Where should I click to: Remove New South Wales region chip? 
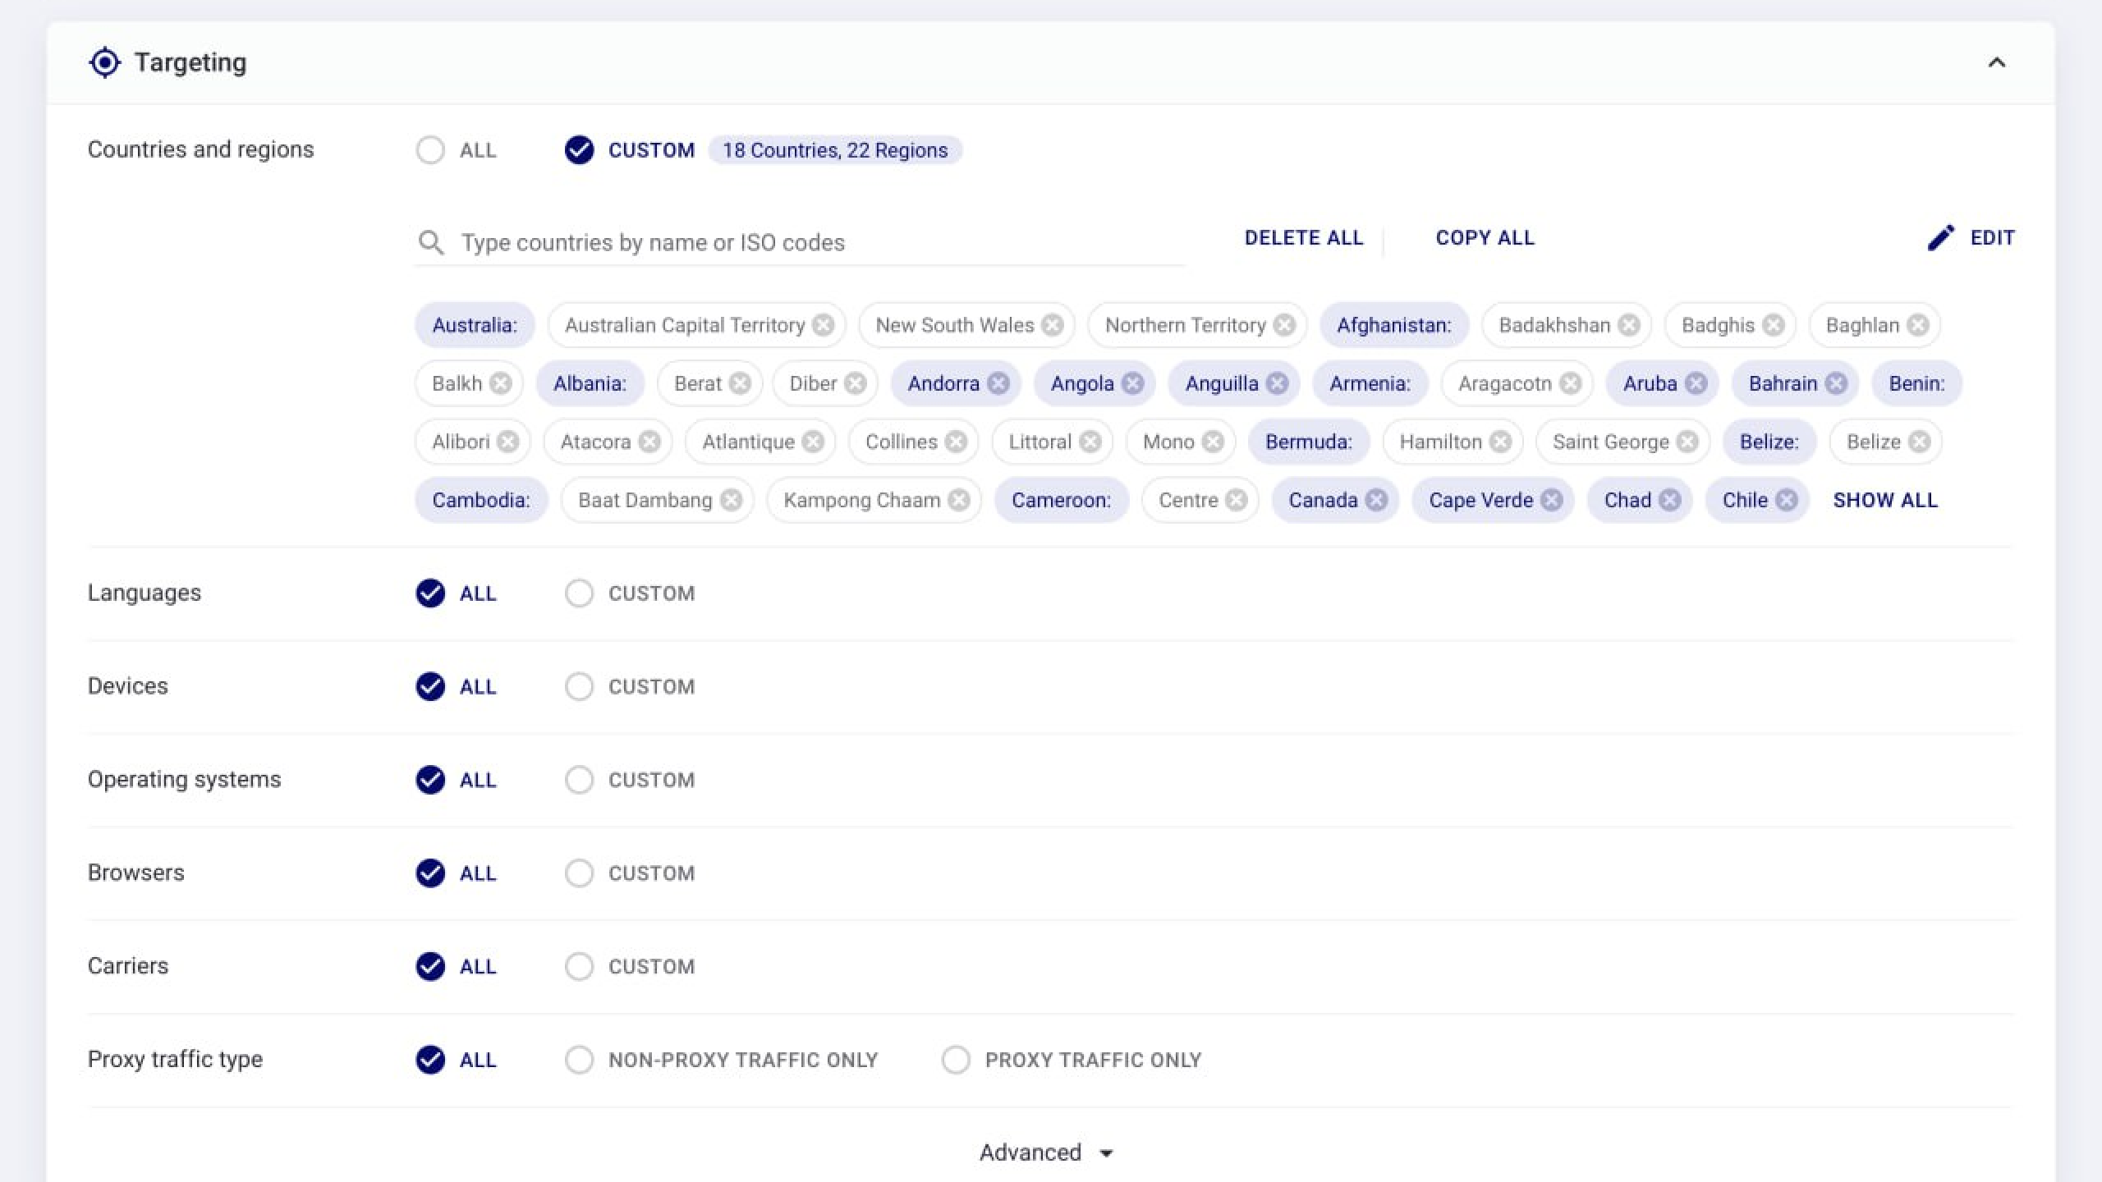(1053, 325)
